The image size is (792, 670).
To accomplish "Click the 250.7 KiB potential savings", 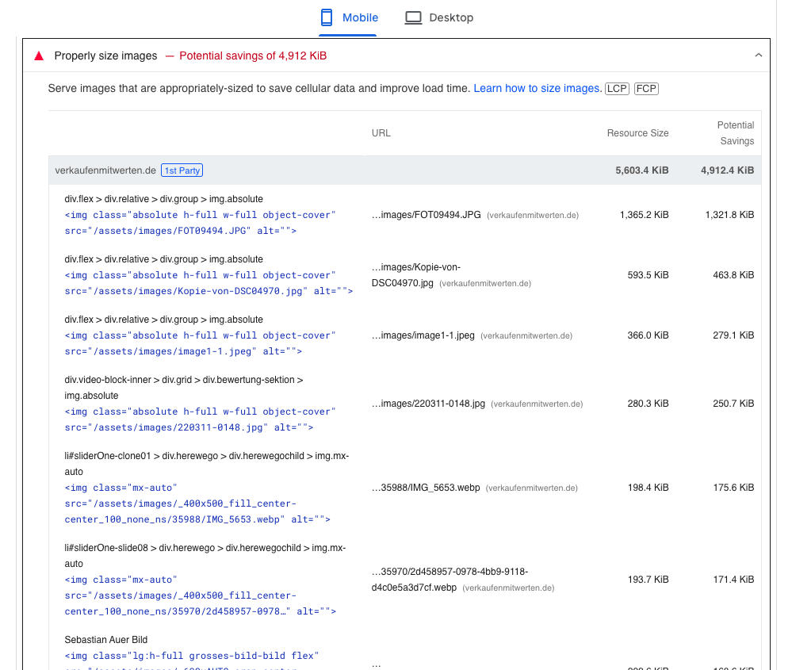I will 733,404.
